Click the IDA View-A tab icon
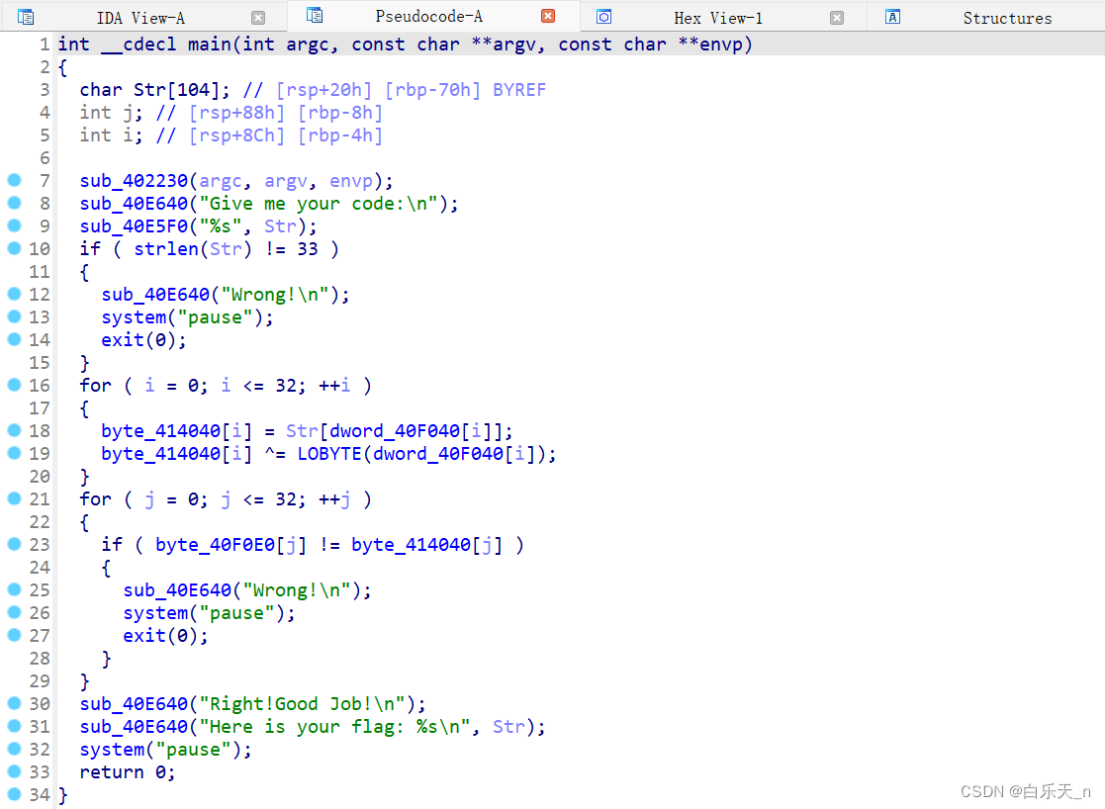 [x=26, y=17]
